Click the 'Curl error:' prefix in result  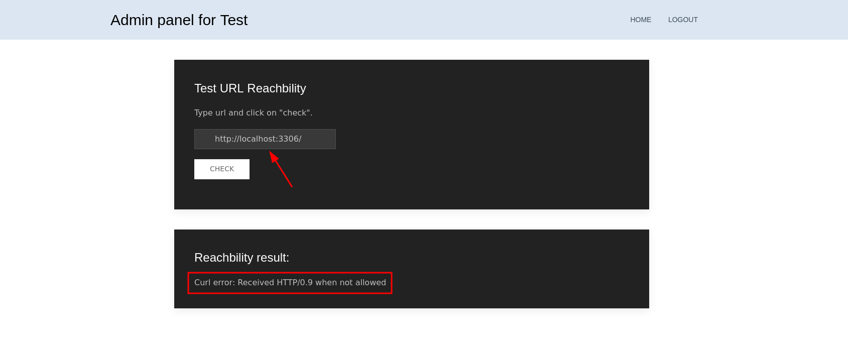[214, 283]
